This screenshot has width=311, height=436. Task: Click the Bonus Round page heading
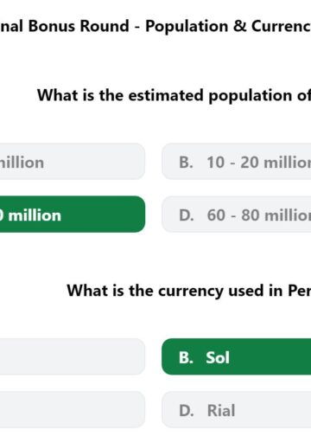coord(155,26)
